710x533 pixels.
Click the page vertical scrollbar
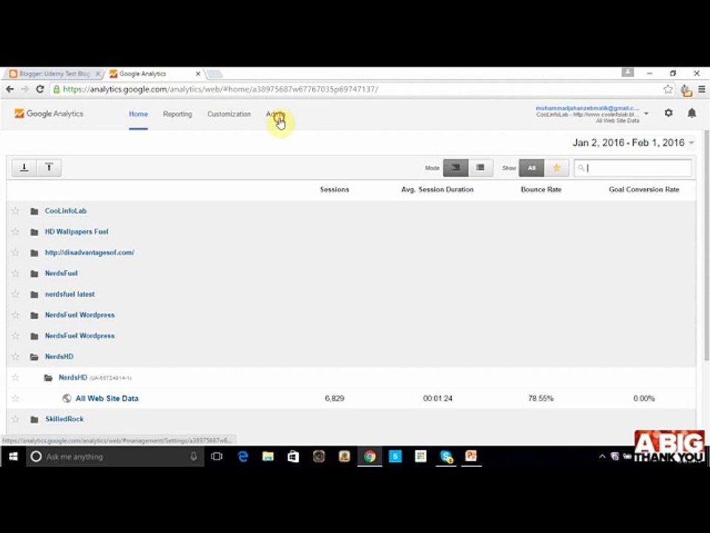click(x=706, y=245)
